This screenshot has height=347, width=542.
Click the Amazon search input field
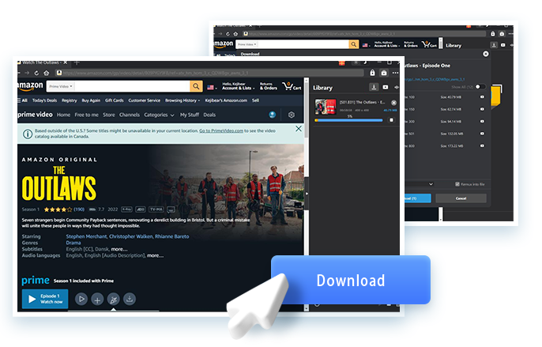point(132,86)
